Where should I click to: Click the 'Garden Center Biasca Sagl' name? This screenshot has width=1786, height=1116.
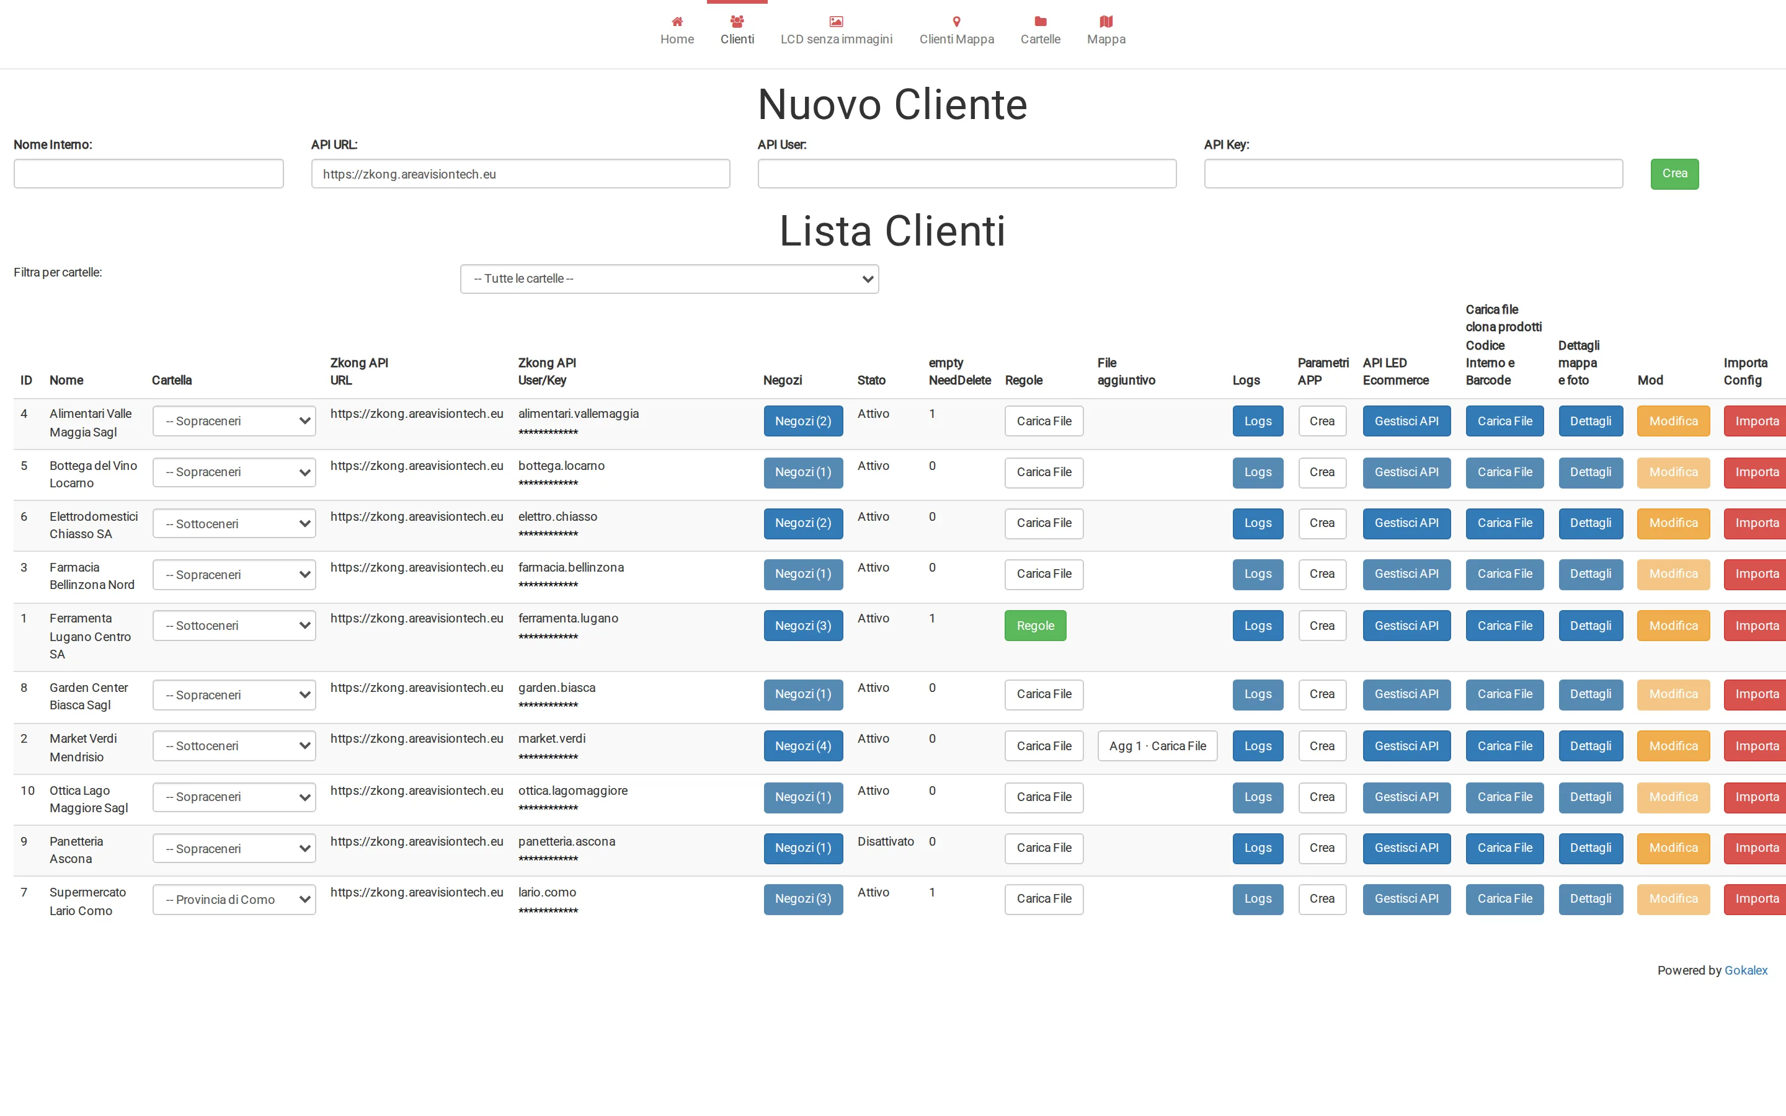click(x=89, y=696)
